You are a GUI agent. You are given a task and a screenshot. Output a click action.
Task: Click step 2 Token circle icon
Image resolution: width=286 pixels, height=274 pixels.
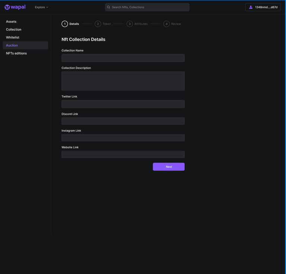[98, 24]
